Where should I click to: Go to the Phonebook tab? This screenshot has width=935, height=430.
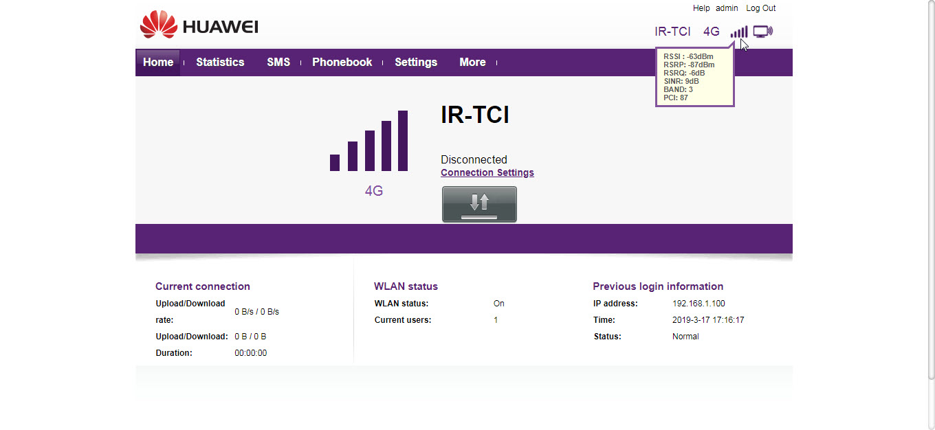coord(342,63)
